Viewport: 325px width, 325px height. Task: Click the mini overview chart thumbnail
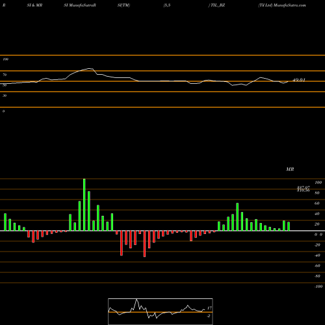161,311
